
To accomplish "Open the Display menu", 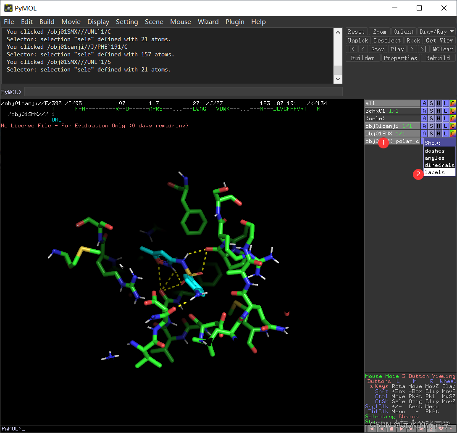I will tap(98, 22).
